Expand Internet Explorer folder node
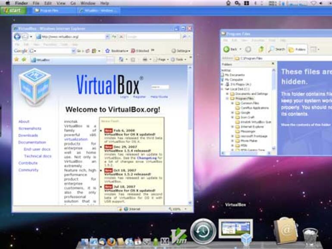Viewport: 332px width, 249px height. pos(232,127)
